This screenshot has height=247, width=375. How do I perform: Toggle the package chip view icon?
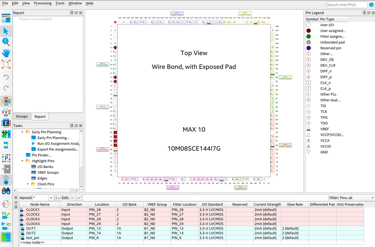6,101
